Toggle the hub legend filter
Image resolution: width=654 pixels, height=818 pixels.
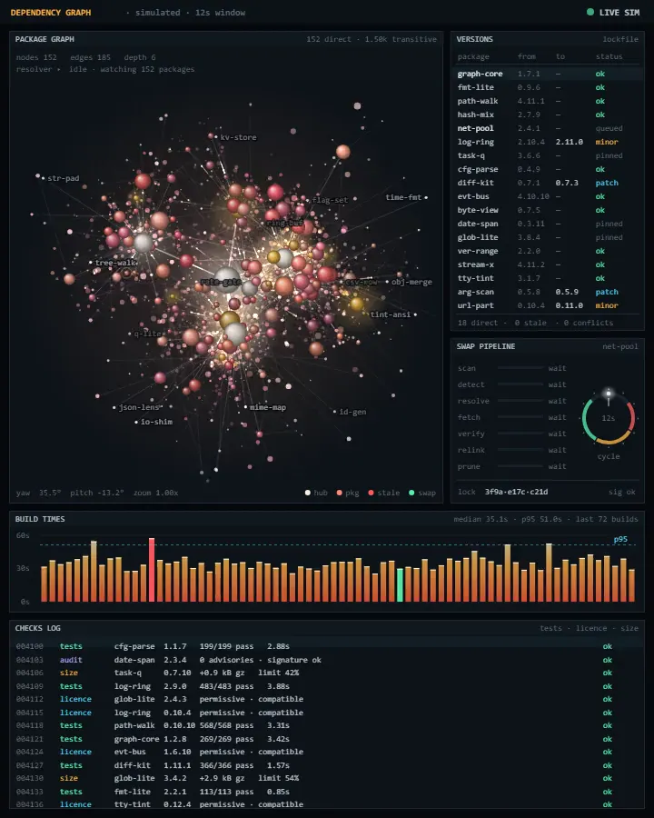point(316,493)
